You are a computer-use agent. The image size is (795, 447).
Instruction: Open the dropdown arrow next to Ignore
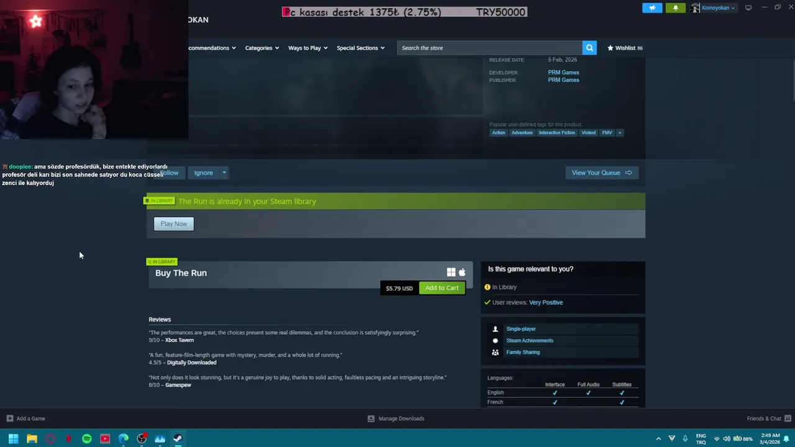point(224,173)
